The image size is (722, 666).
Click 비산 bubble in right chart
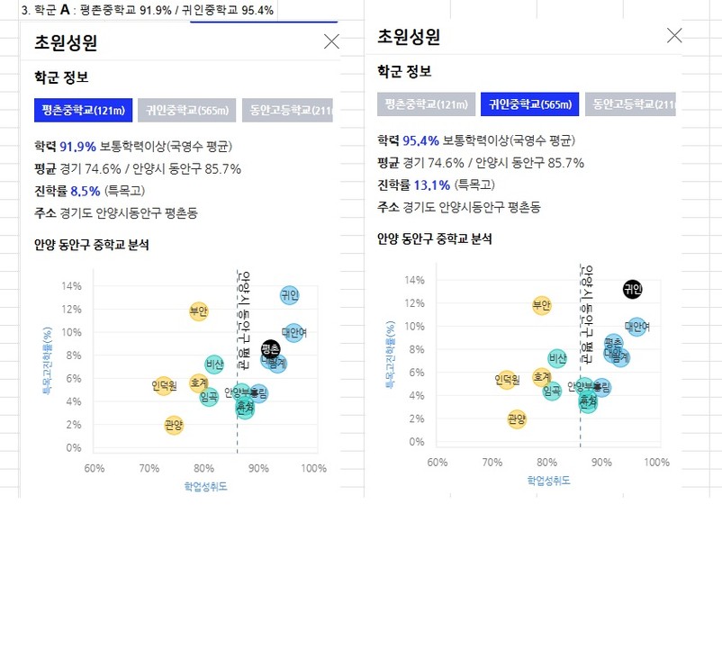557,358
